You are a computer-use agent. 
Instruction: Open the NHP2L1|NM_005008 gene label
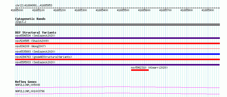click(28, 85)
